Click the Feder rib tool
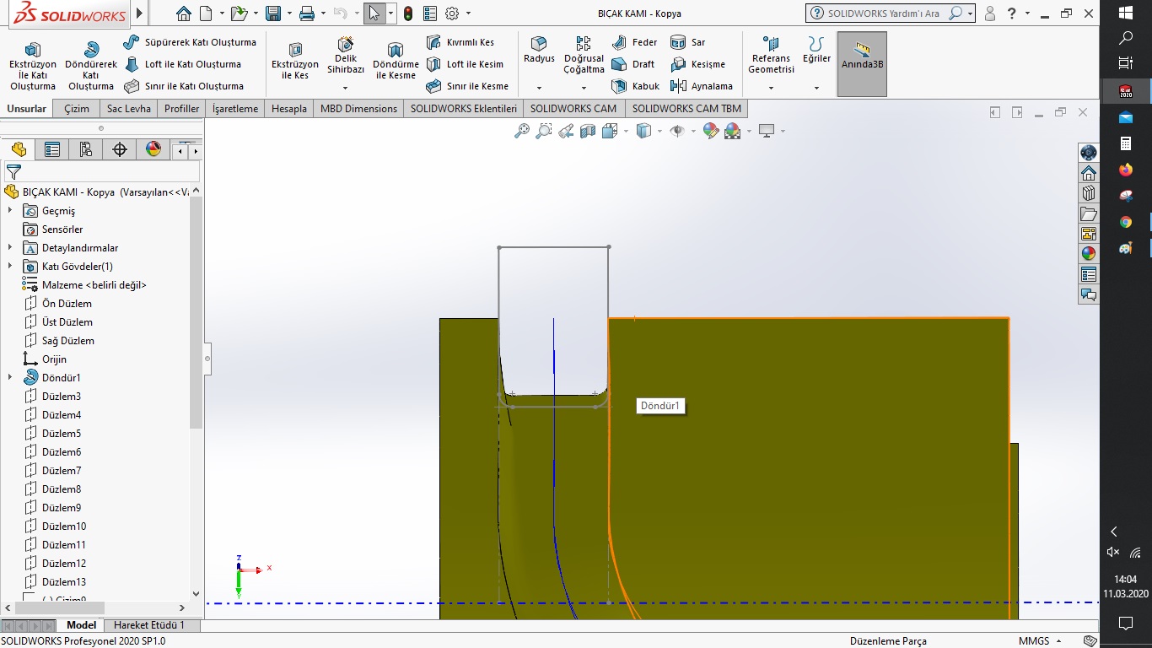Viewport: 1152px width, 648px height. point(635,42)
